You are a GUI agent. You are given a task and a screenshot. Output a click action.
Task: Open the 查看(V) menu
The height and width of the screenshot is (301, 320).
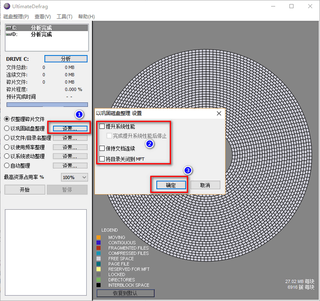[x=43, y=16]
